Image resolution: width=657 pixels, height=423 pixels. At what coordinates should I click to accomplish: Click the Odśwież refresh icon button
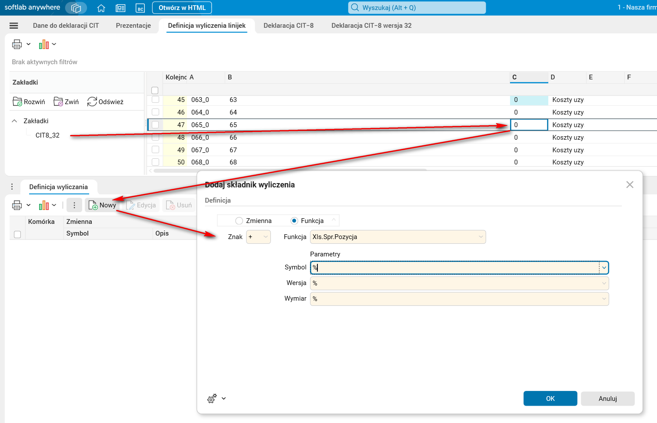105,102
